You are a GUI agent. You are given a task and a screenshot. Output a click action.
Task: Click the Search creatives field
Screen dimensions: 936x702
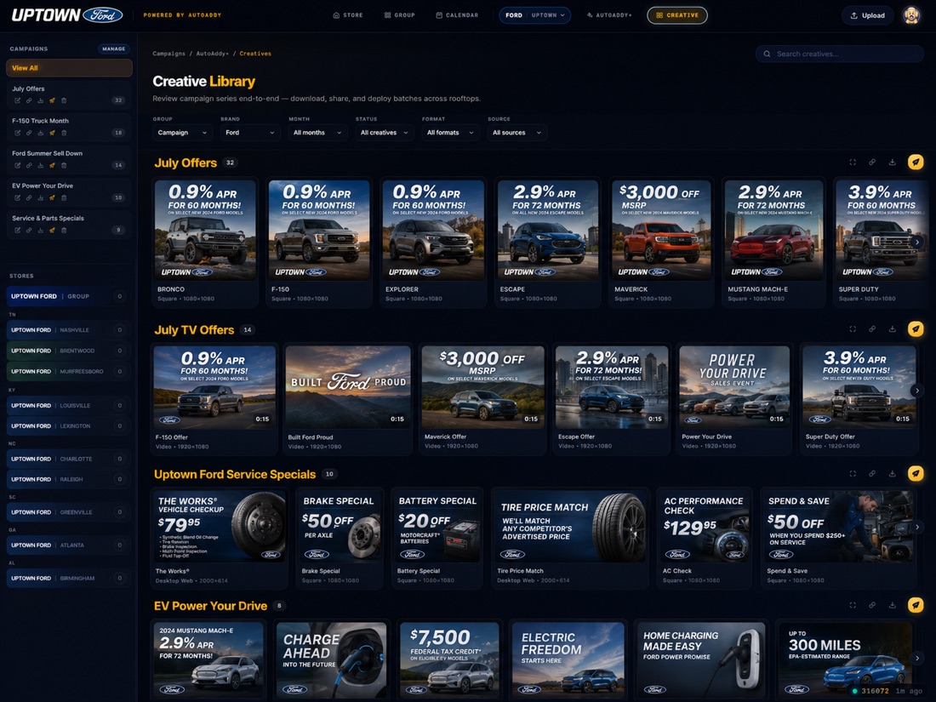tap(839, 54)
